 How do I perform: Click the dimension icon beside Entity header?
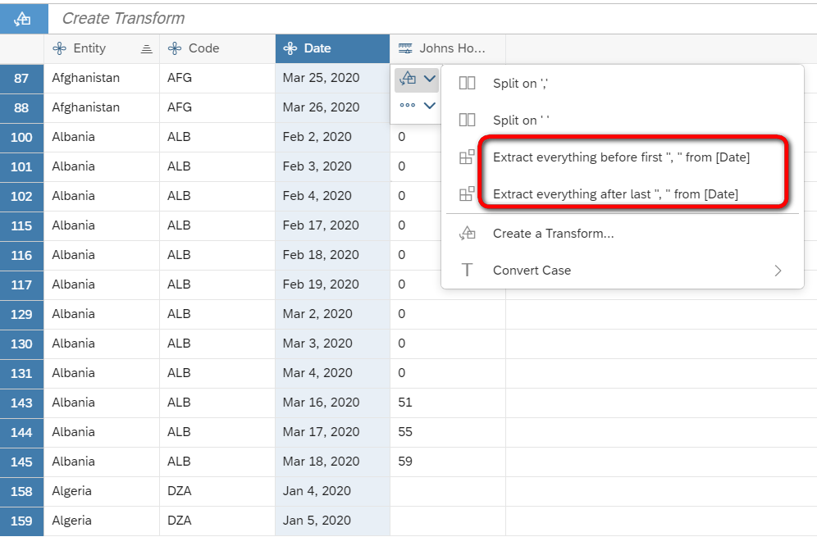[x=59, y=48]
